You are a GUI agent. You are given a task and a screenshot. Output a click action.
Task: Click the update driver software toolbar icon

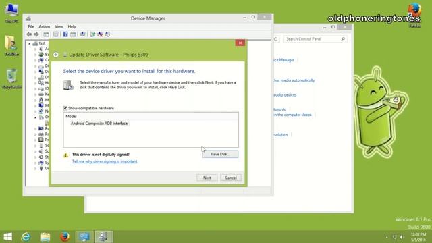(92, 34)
